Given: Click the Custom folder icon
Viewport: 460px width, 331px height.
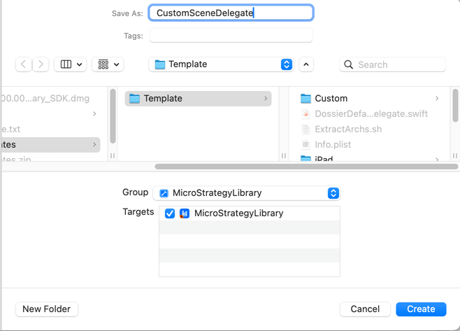Looking at the screenshot, I should pyautogui.click(x=306, y=99).
